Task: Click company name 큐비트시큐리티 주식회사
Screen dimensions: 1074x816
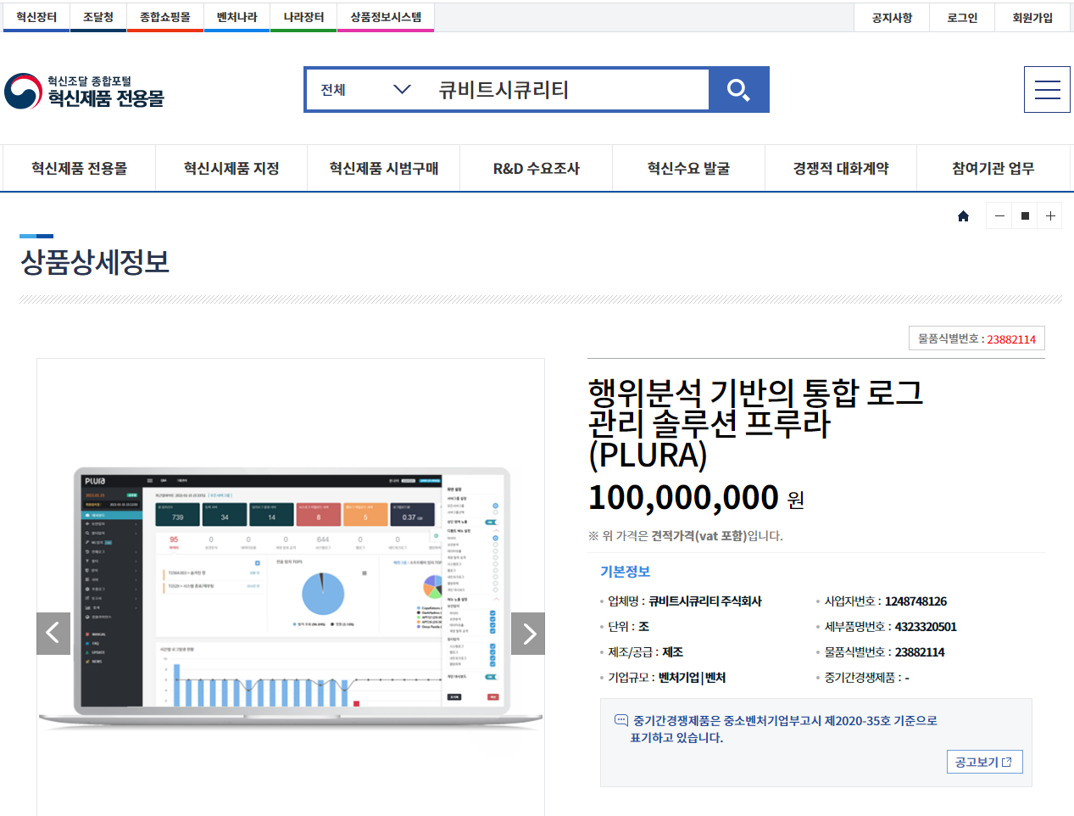Action: (x=704, y=601)
